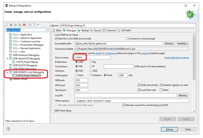203x138 pixels.
Task: Select CH579_Project Debug (1) configuration
Action: pyautogui.click(x=28, y=76)
